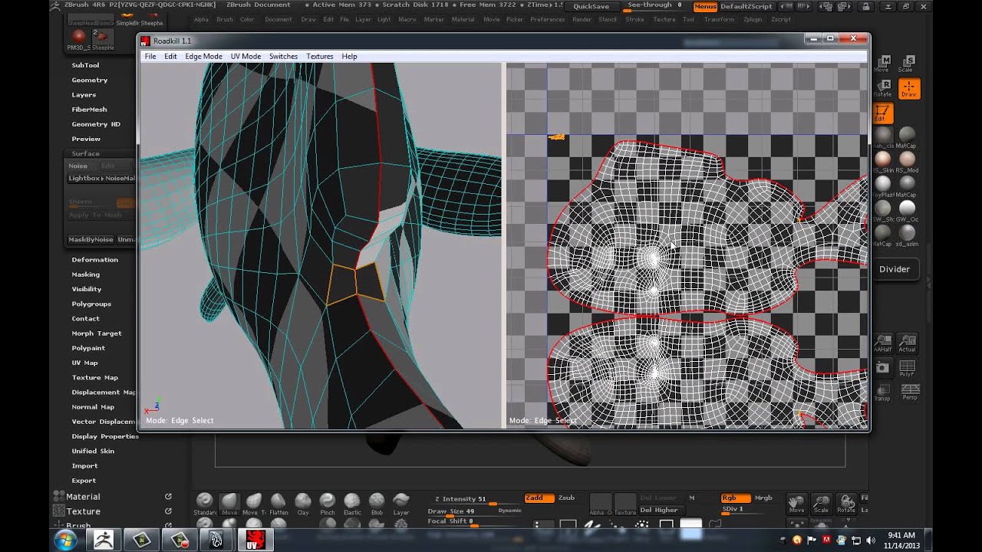Select the Move brush in ZBrush
The height and width of the screenshot is (552, 982).
[229, 504]
